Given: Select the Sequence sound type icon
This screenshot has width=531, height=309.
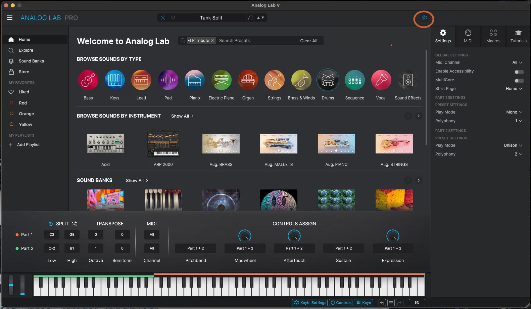Looking at the screenshot, I should 355,80.
